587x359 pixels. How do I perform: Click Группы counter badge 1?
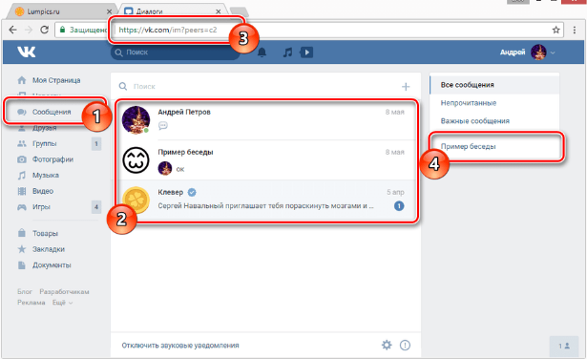[x=96, y=144]
